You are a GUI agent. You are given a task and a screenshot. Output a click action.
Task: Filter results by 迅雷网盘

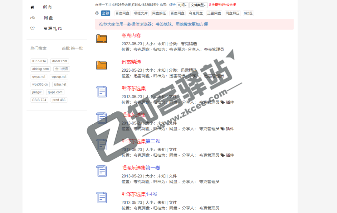click(x=214, y=13)
